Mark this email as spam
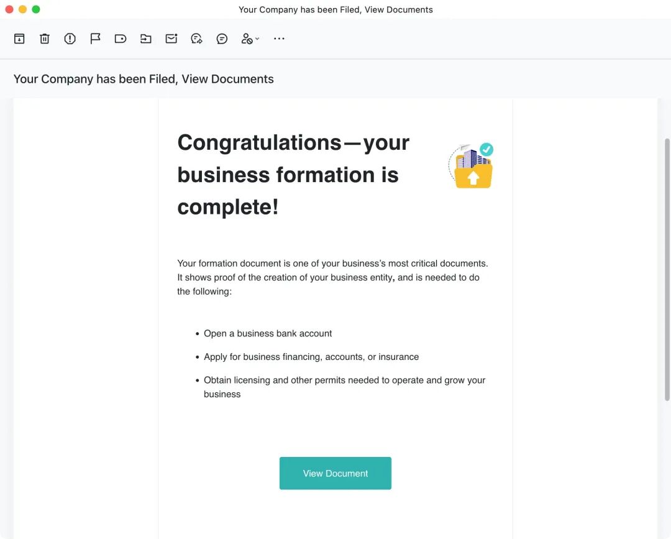The image size is (671, 539). 70,39
